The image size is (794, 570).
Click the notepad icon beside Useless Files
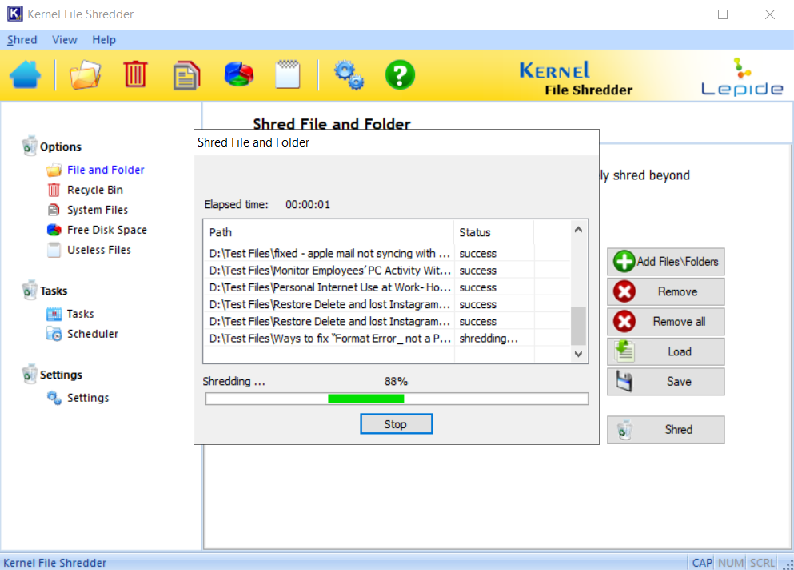point(54,250)
